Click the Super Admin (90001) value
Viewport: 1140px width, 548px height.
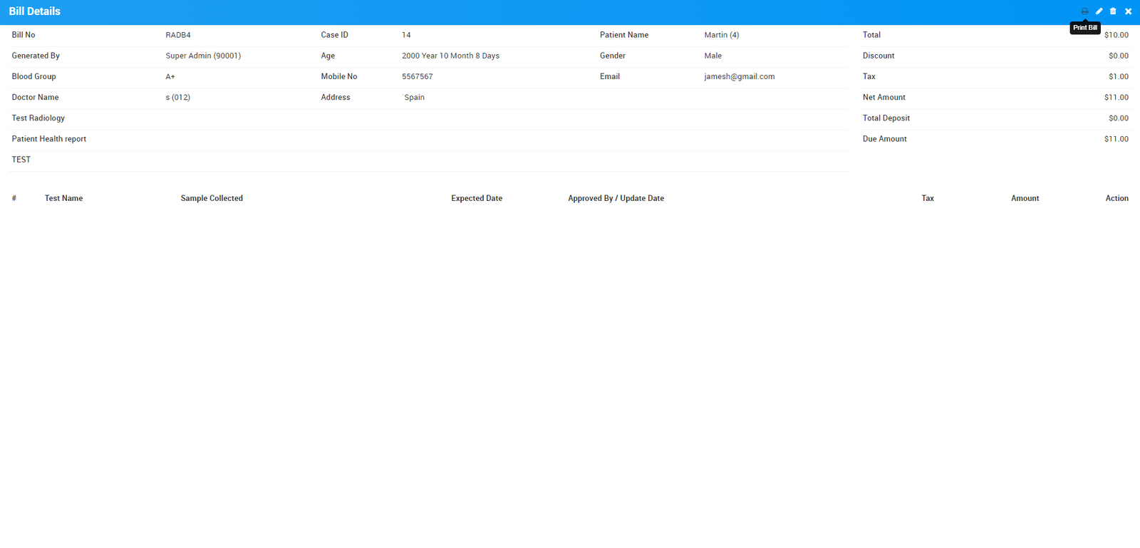(x=203, y=56)
